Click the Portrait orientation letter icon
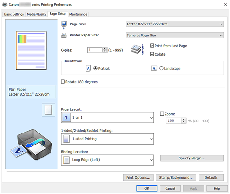The width and height of the screenshot is (230, 194). (x=88, y=68)
